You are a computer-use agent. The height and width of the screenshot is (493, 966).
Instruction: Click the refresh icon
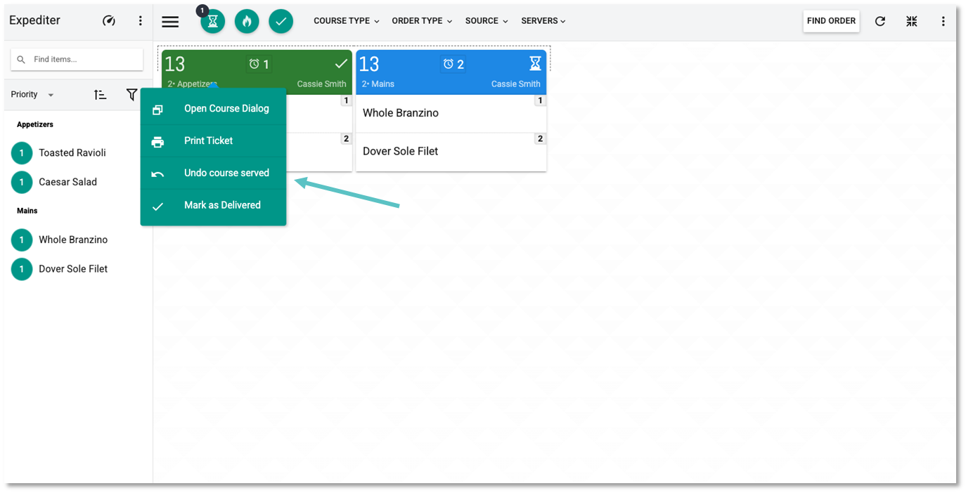pyautogui.click(x=880, y=22)
